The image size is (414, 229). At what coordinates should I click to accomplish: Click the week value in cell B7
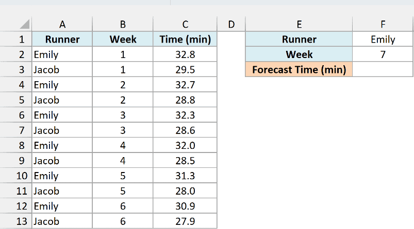coord(123,130)
